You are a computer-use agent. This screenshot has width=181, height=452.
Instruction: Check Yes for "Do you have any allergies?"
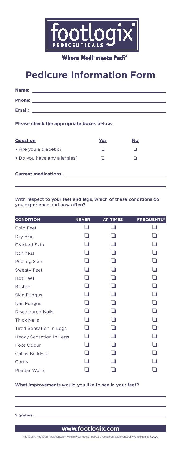103,158
